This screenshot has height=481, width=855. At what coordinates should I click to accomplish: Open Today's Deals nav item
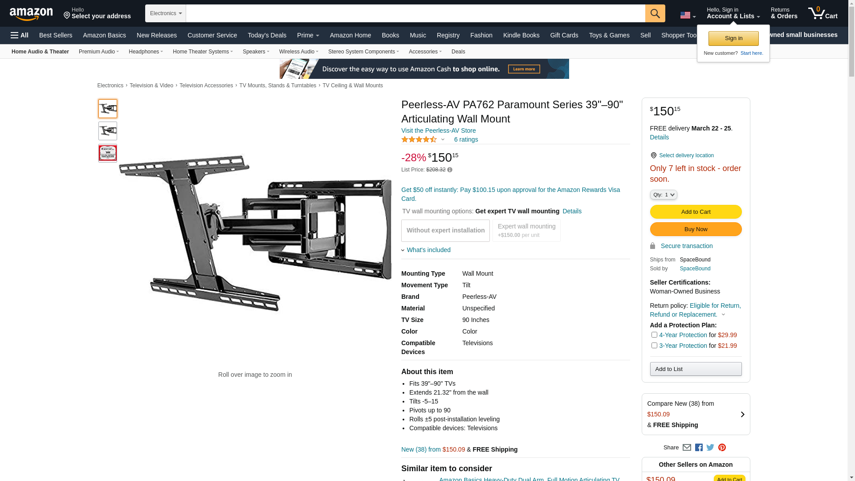click(267, 35)
